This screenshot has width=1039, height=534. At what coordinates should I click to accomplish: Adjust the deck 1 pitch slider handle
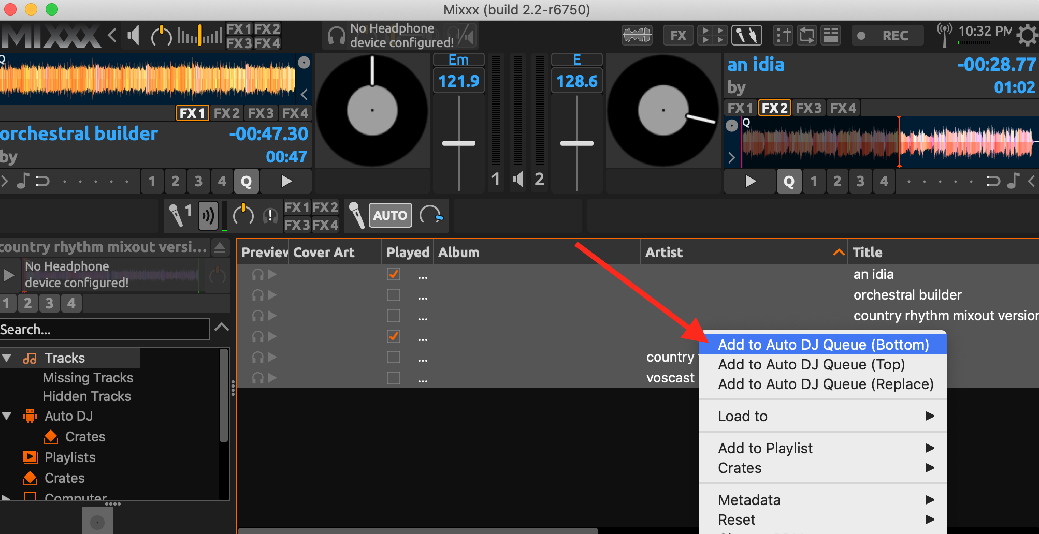tap(459, 143)
